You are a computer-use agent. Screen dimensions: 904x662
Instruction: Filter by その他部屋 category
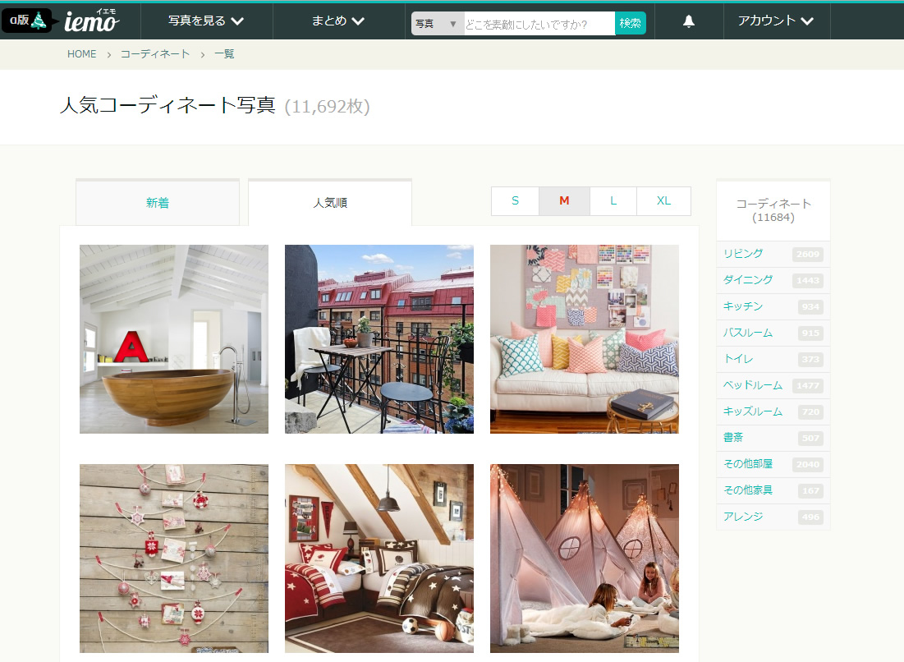748,464
